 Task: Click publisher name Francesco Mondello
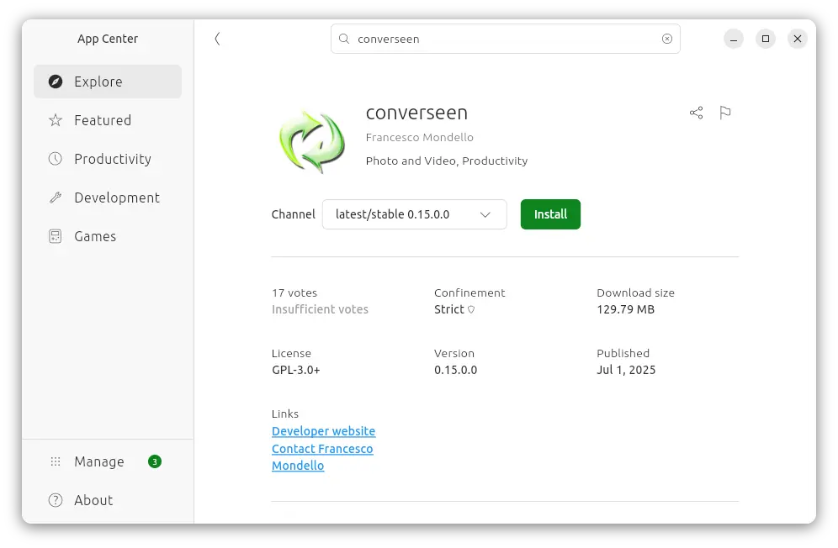click(x=420, y=137)
